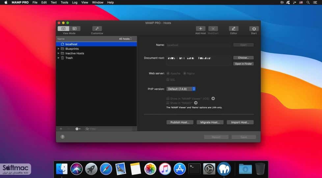Open the All hosts filter dropdown
Image resolution: width=322 pixels, height=178 pixels.
click(x=125, y=39)
